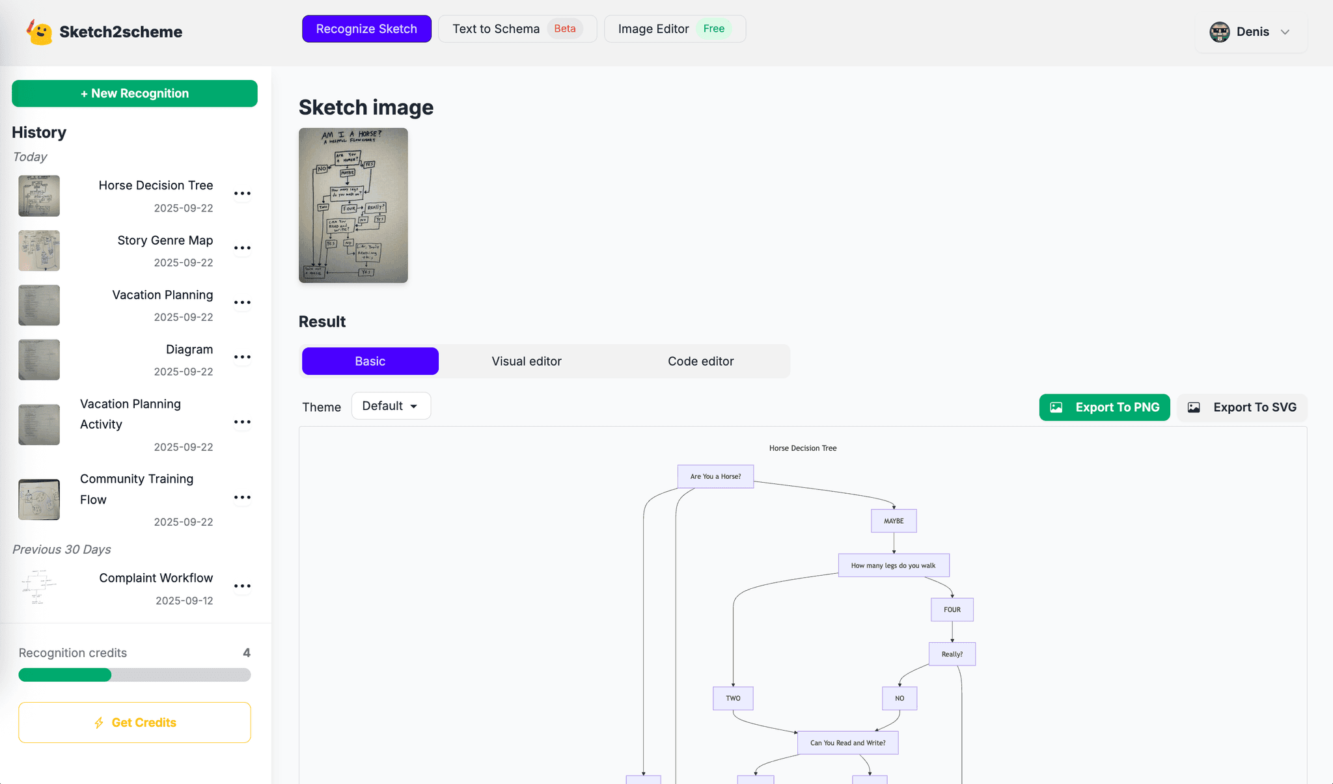Click the Denis avatar picture
This screenshot has height=784, width=1333.
coord(1220,31)
